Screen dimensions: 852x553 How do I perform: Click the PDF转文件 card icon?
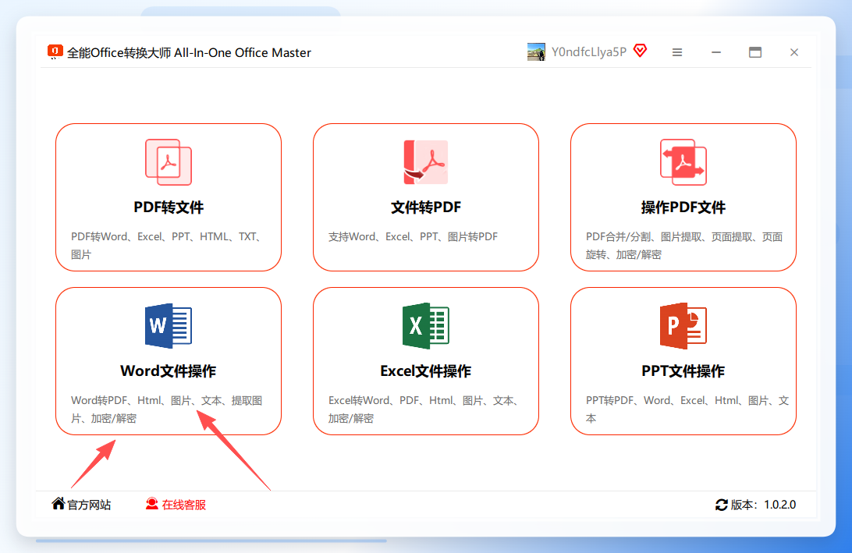[x=169, y=162]
